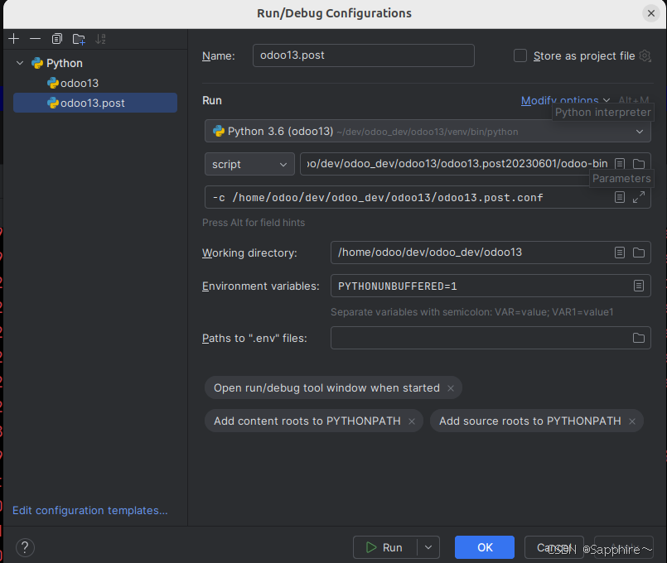Collapse the Python configurations node

(20, 63)
